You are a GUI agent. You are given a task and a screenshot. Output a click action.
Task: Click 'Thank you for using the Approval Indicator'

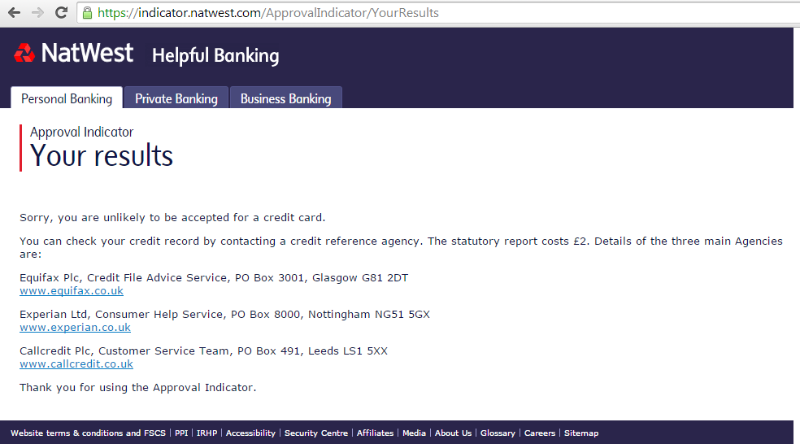pos(137,388)
